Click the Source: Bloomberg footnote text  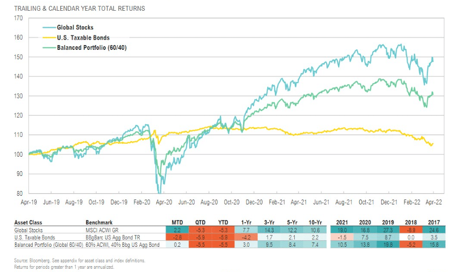coord(80,260)
